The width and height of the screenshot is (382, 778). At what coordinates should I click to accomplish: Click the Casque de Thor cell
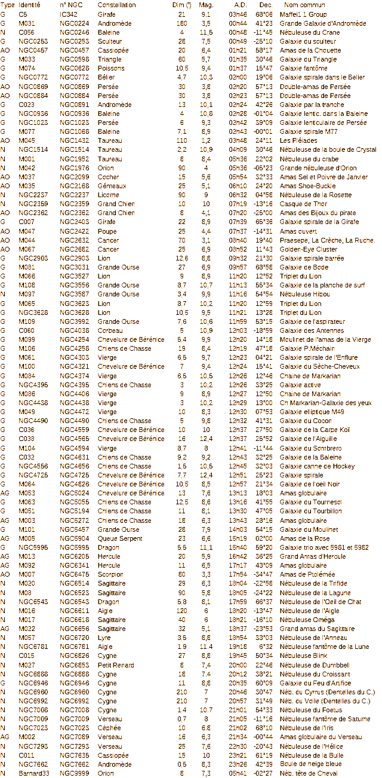[x=303, y=204]
